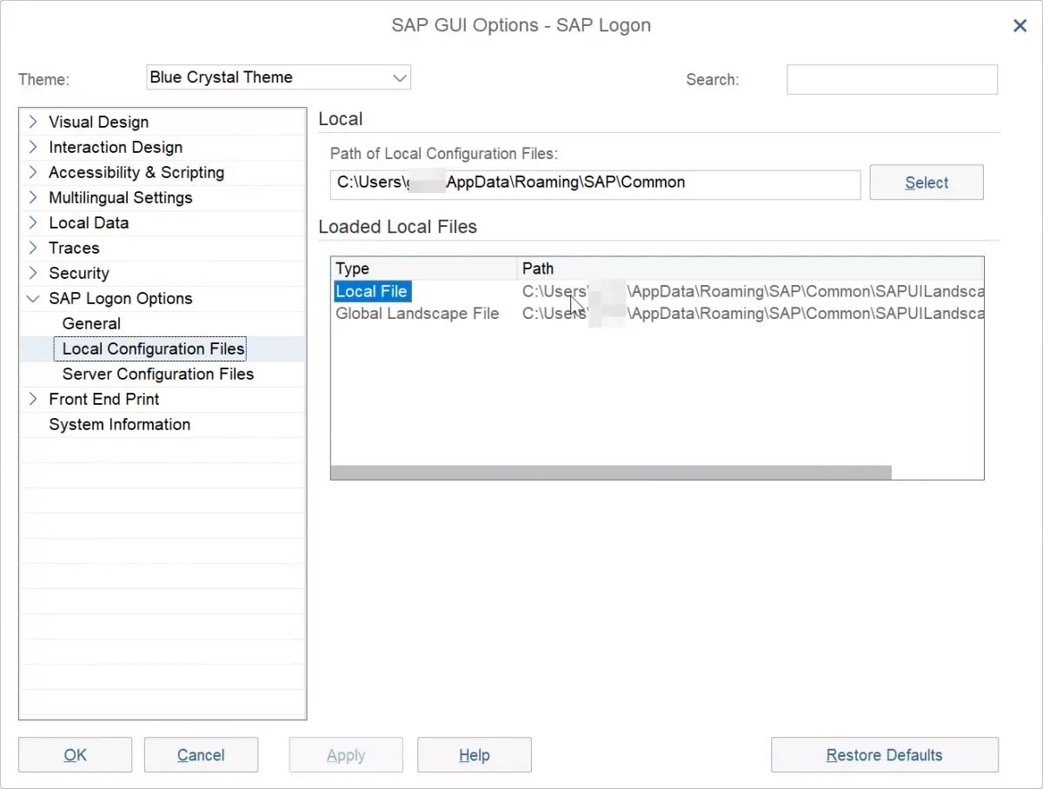
Task: Expand the Local Data arrow
Action: pyautogui.click(x=33, y=222)
